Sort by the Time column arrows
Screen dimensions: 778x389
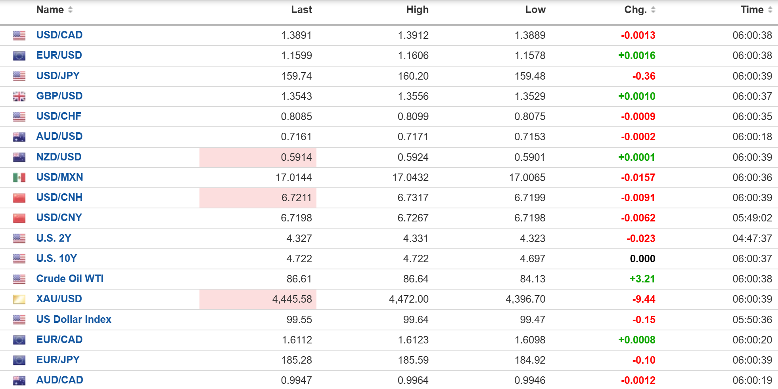pos(770,10)
